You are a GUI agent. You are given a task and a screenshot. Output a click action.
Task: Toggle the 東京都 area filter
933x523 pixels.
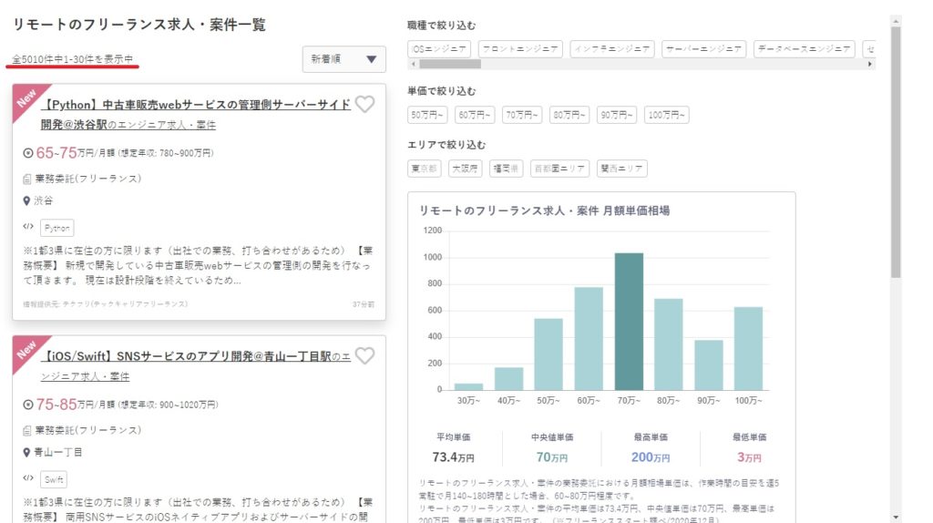pos(425,169)
